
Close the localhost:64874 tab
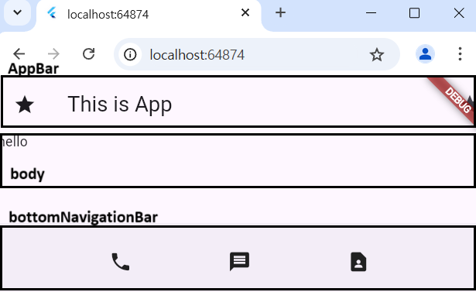click(x=245, y=12)
